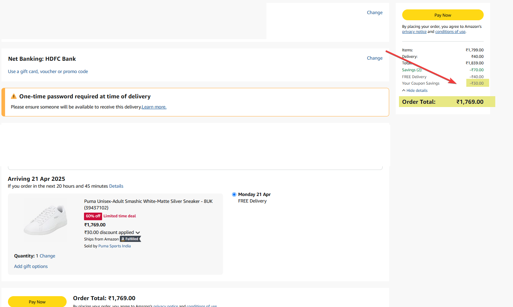Open the Puma Sports India seller link

pos(114,246)
